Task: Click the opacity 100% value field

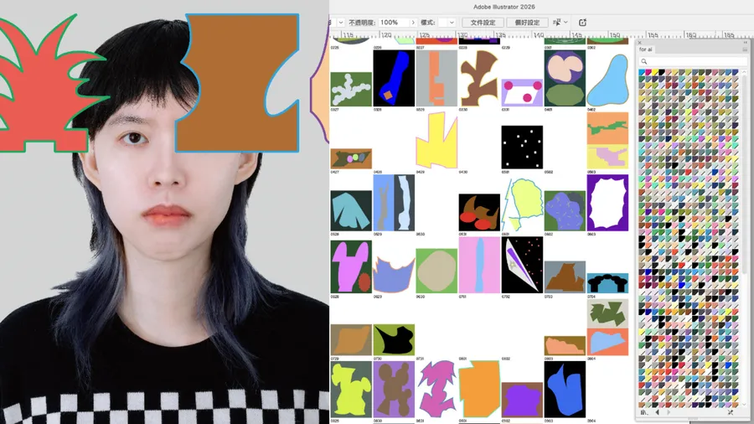Action: pos(394,23)
